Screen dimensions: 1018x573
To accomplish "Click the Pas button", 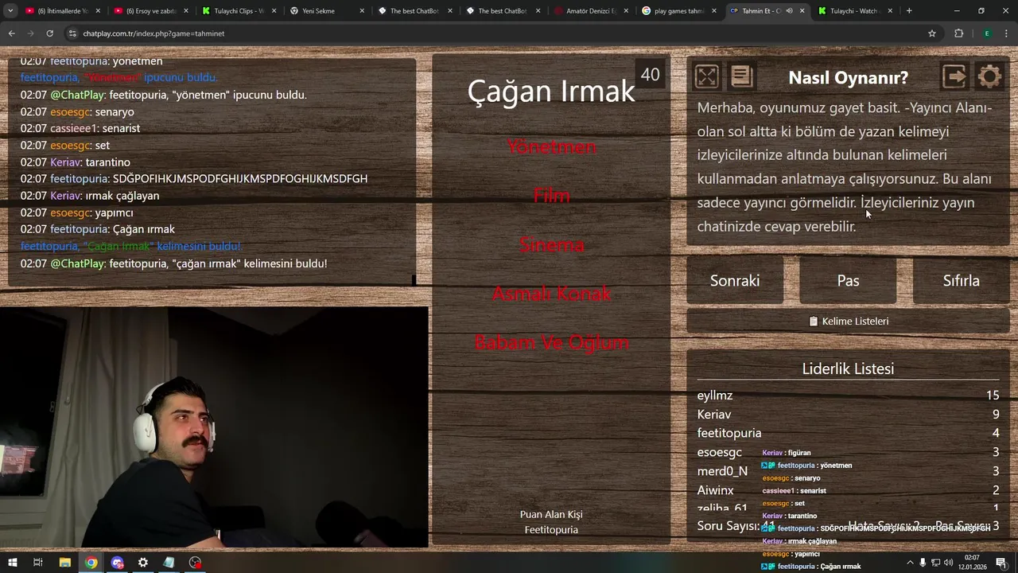I will pos(848,280).
